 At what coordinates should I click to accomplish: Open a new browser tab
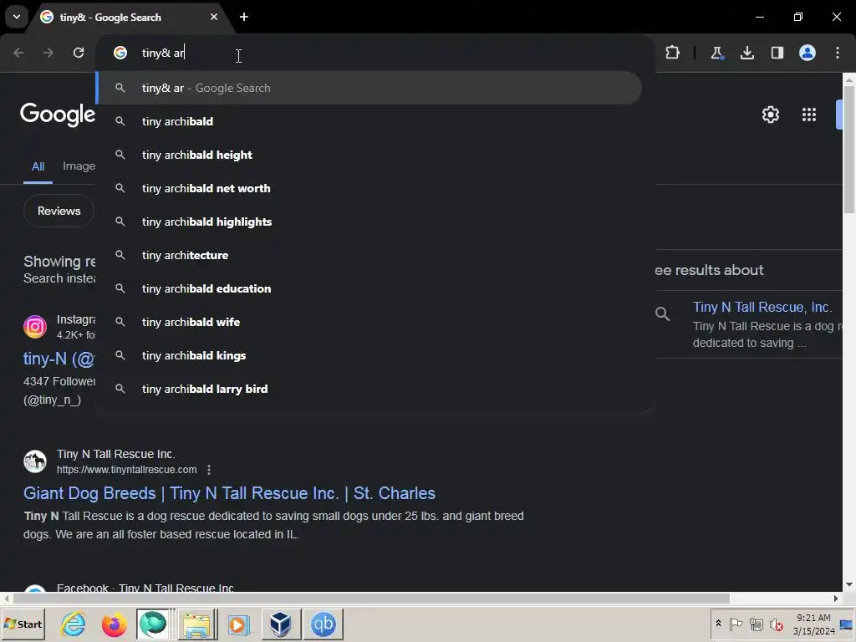click(244, 17)
